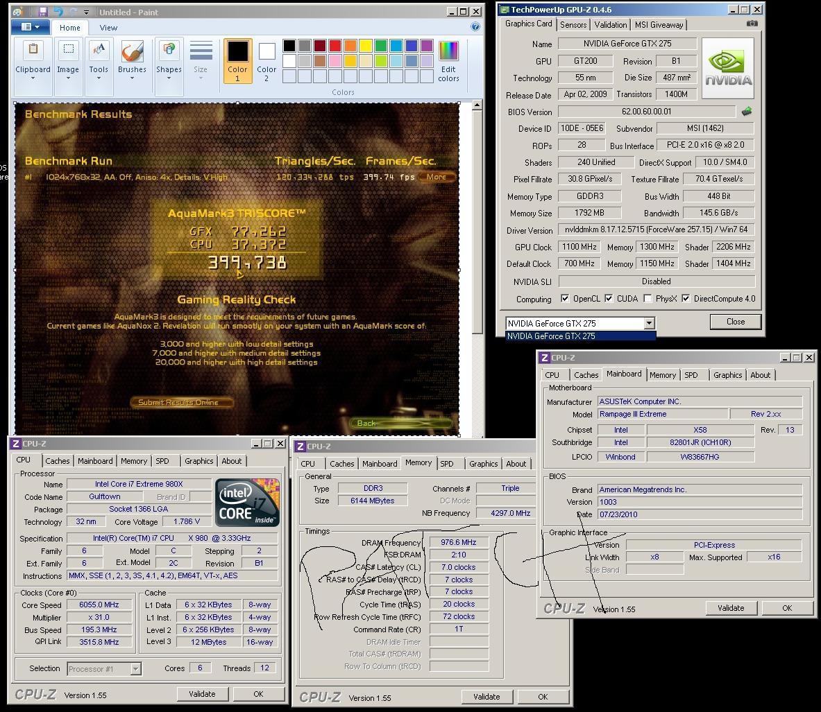Open About tab in CPU tab CPU-Z window

click(x=231, y=461)
